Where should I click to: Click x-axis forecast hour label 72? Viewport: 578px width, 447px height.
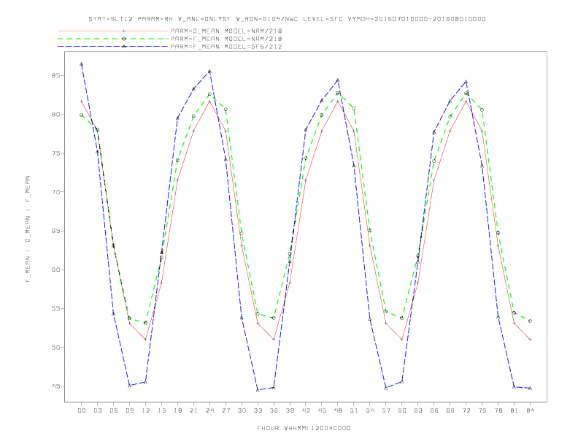click(x=466, y=410)
